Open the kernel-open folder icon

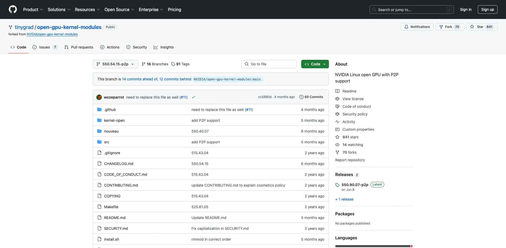(x=99, y=120)
